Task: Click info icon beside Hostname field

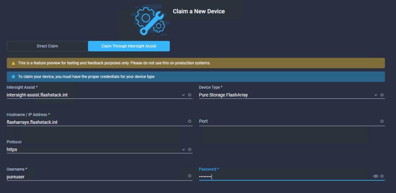Action: point(190,122)
